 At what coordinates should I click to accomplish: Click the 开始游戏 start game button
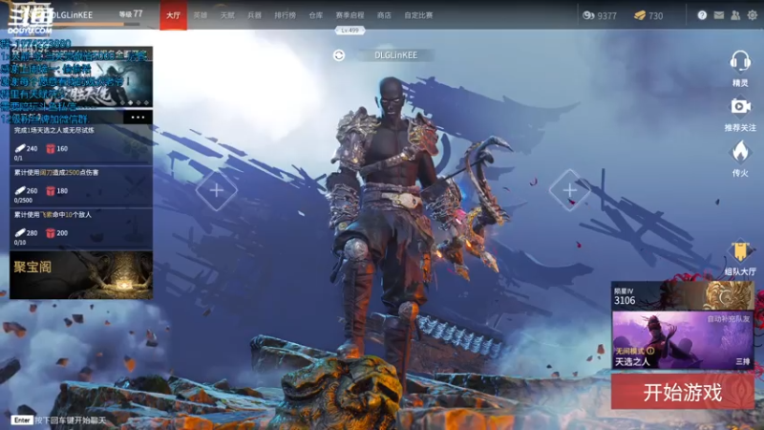pos(683,392)
